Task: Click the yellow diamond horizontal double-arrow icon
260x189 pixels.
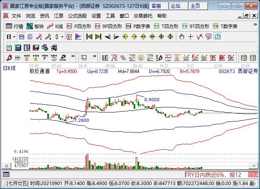Action: tap(143, 37)
